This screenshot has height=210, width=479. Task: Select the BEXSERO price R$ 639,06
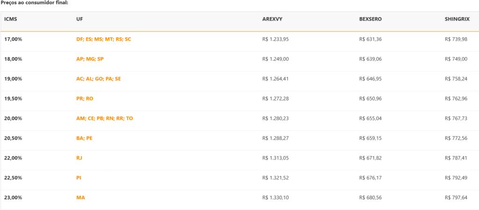tap(370, 59)
